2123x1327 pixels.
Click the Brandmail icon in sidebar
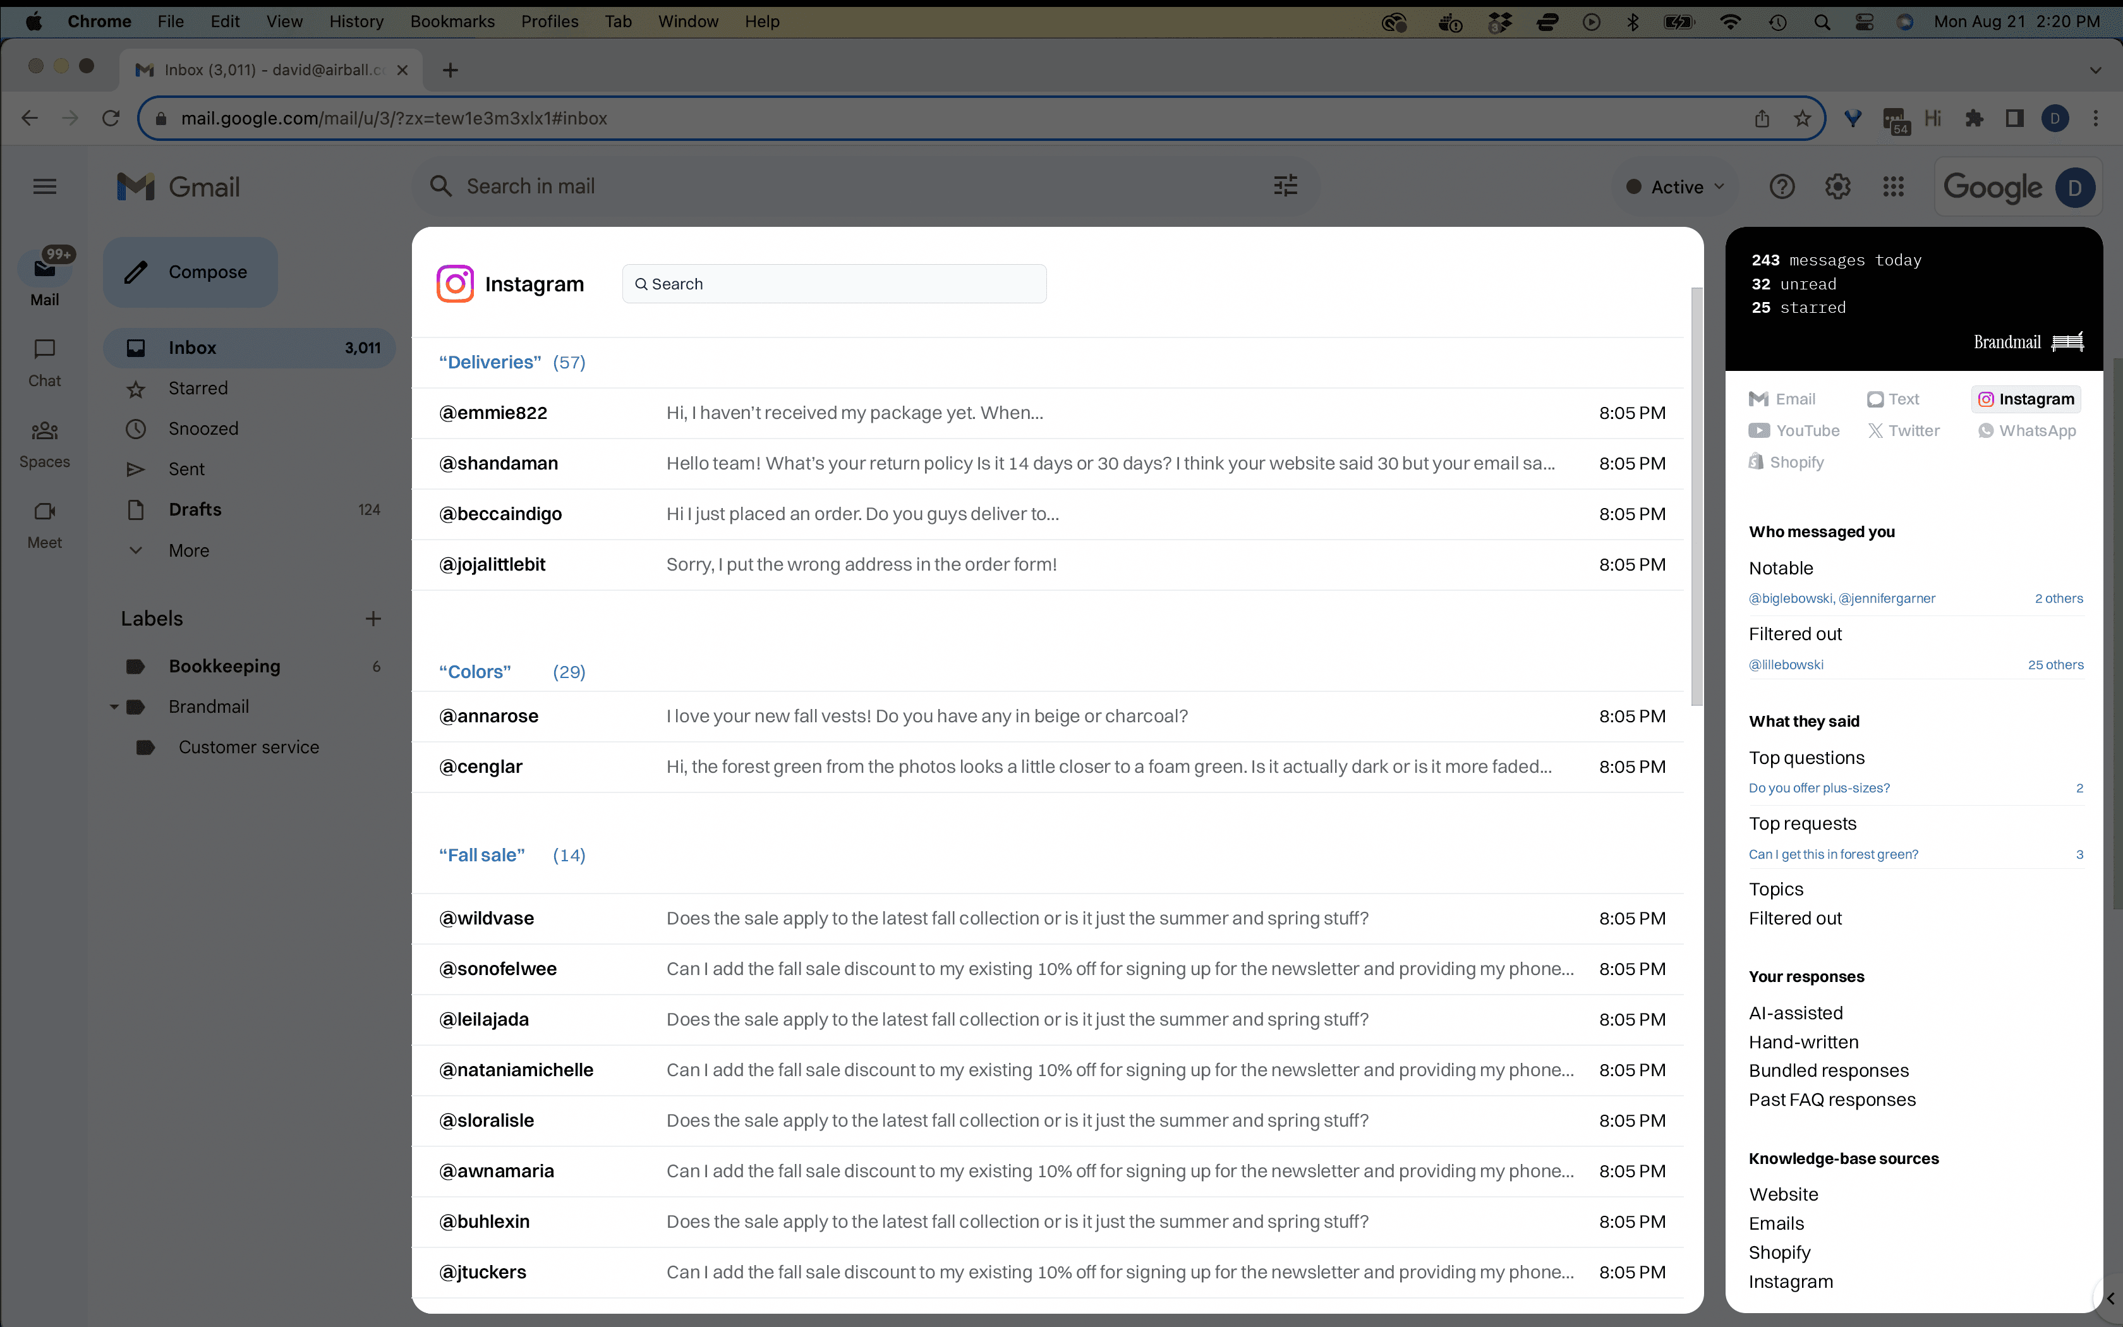coord(2066,339)
